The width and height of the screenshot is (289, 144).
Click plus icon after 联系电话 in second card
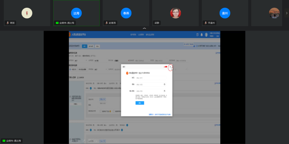click(x=127, y=125)
